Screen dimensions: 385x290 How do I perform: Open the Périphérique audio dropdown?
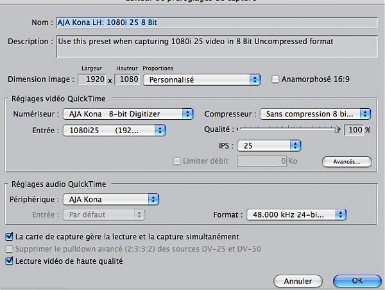(x=111, y=199)
